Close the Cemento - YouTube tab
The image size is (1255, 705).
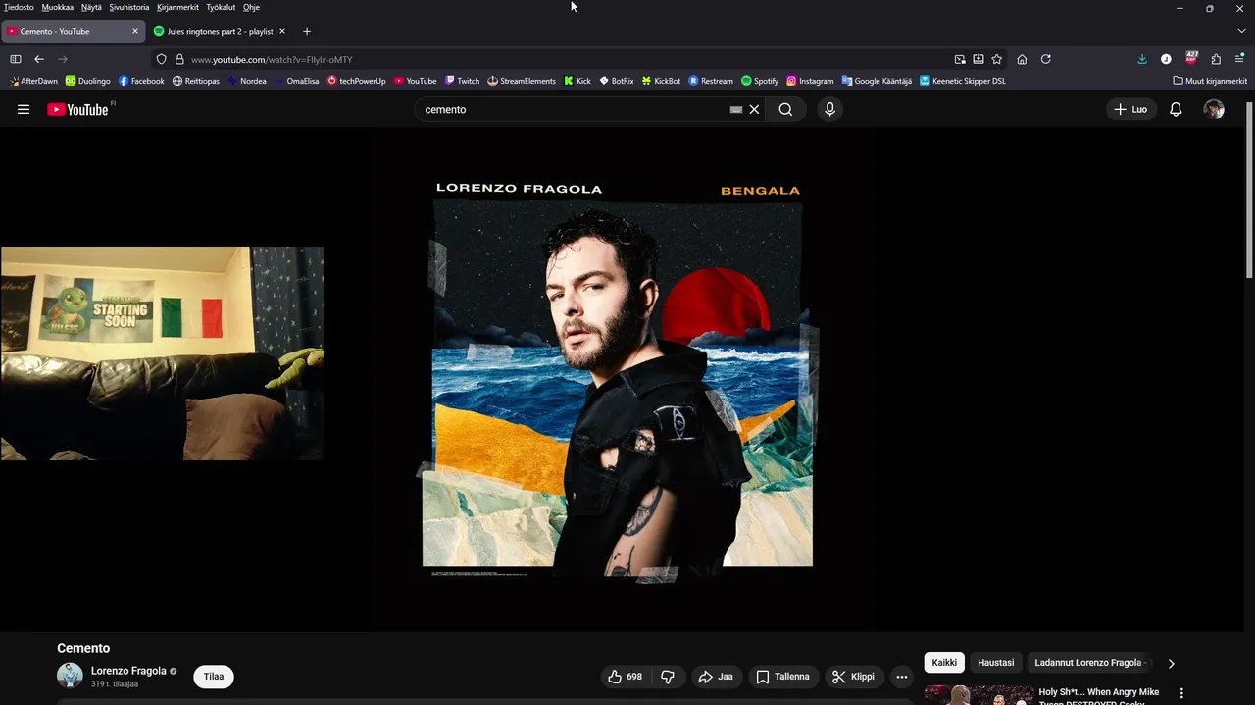pos(135,31)
